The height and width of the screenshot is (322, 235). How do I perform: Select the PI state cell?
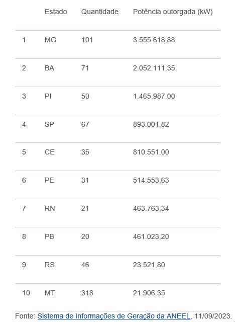[48, 96]
